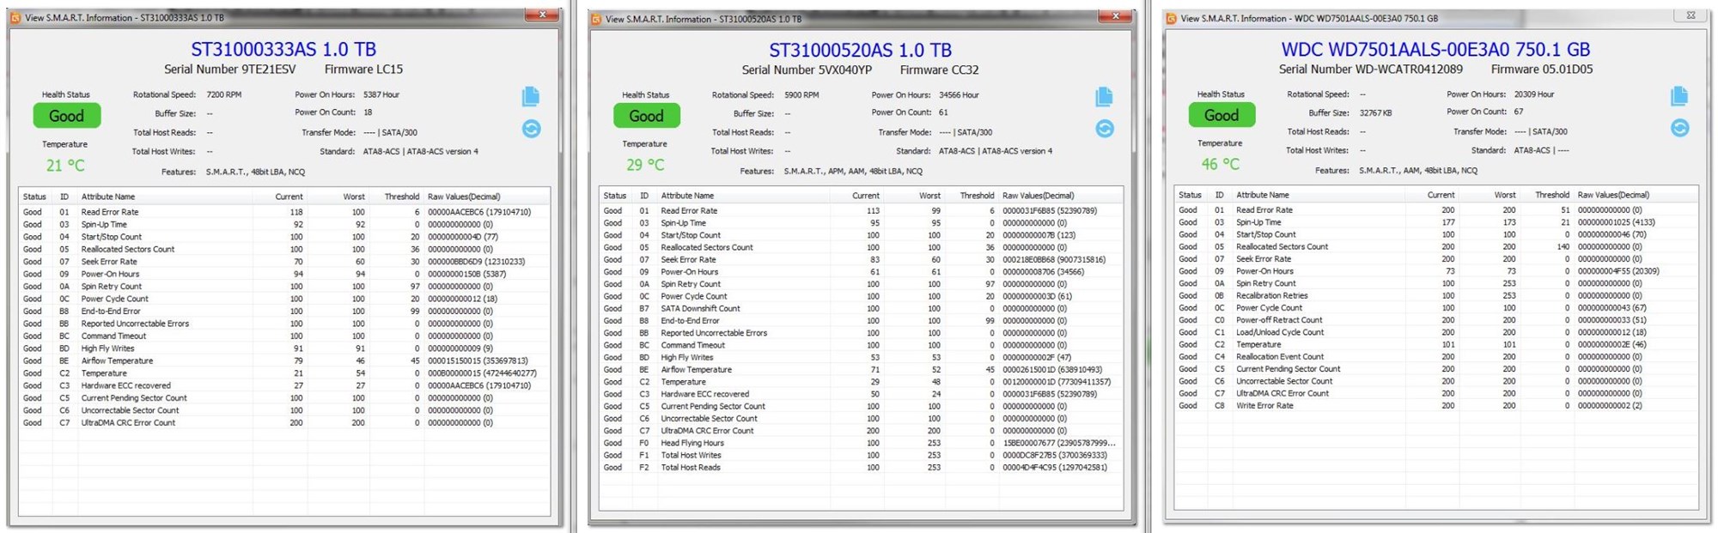
Task: Click the ST31000520AS 1.0 TB heading
Action: pos(860,50)
